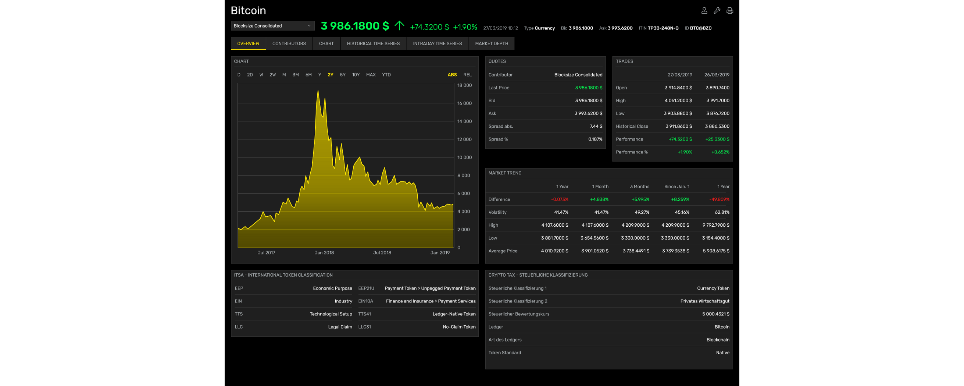Go to Historical Time Series tab
This screenshot has width=964, height=386.
[373, 43]
